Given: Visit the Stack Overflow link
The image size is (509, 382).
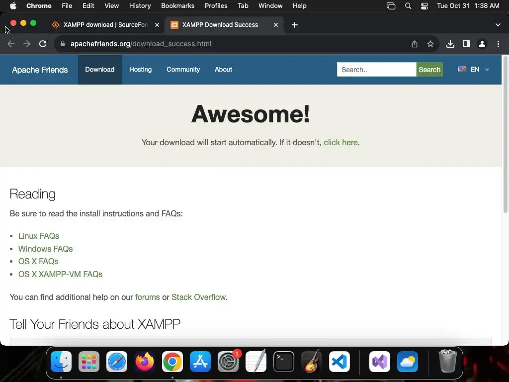Looking at the screenshot, I should (x=198, y=297).
